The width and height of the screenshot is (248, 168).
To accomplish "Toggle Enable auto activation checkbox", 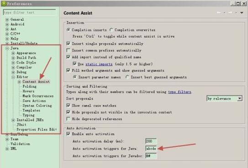I will tap(69, 134).
